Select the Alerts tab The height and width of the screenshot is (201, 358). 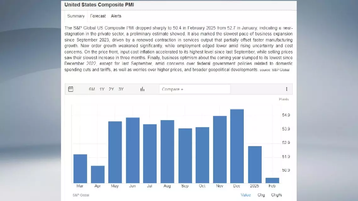(x=116, y=16)
